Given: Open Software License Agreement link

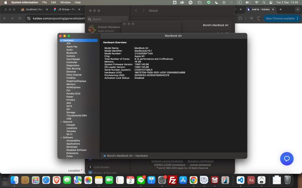Looking at the screenshot, I should coord(167,161).
